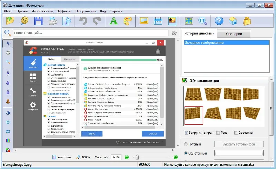Select the Готовый radio button
The image size is (276, 169).
click(x=186, y=144)
